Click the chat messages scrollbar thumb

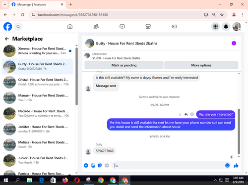(239, 131)
